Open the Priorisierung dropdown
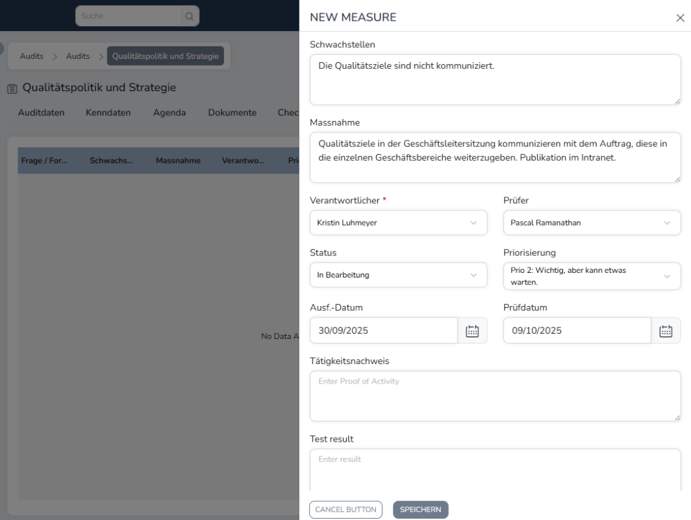691x520 pixels. pos(591,276)
